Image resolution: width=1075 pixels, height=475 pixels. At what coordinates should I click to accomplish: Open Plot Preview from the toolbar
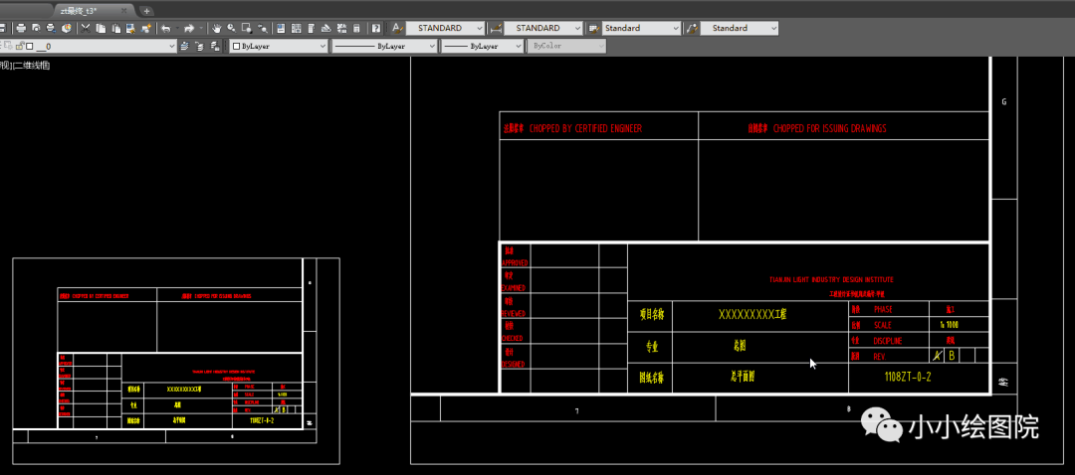(x=36, y=28)
